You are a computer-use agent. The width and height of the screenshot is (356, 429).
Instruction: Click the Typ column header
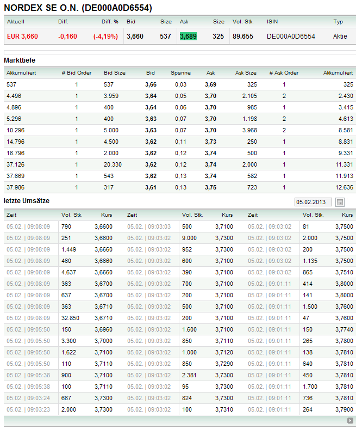(x=338, y=22)
